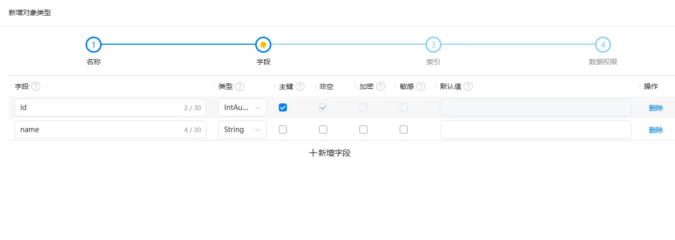Click the help icon beside 默认值 header
675x240 pixels.
[468, 86]
